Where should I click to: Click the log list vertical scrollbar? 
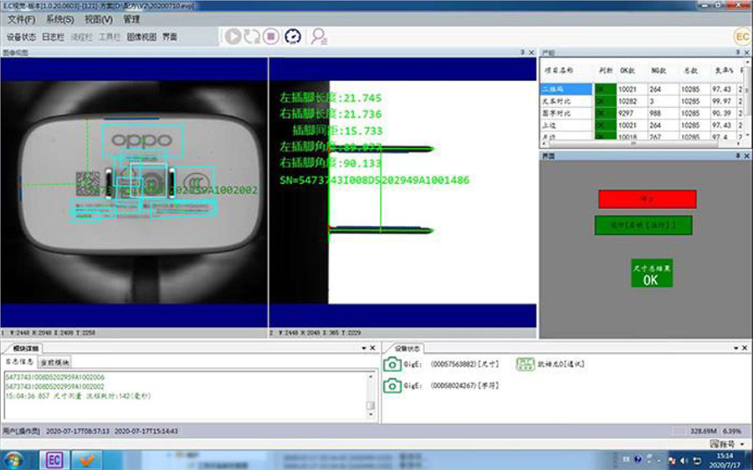pos(371,396)
